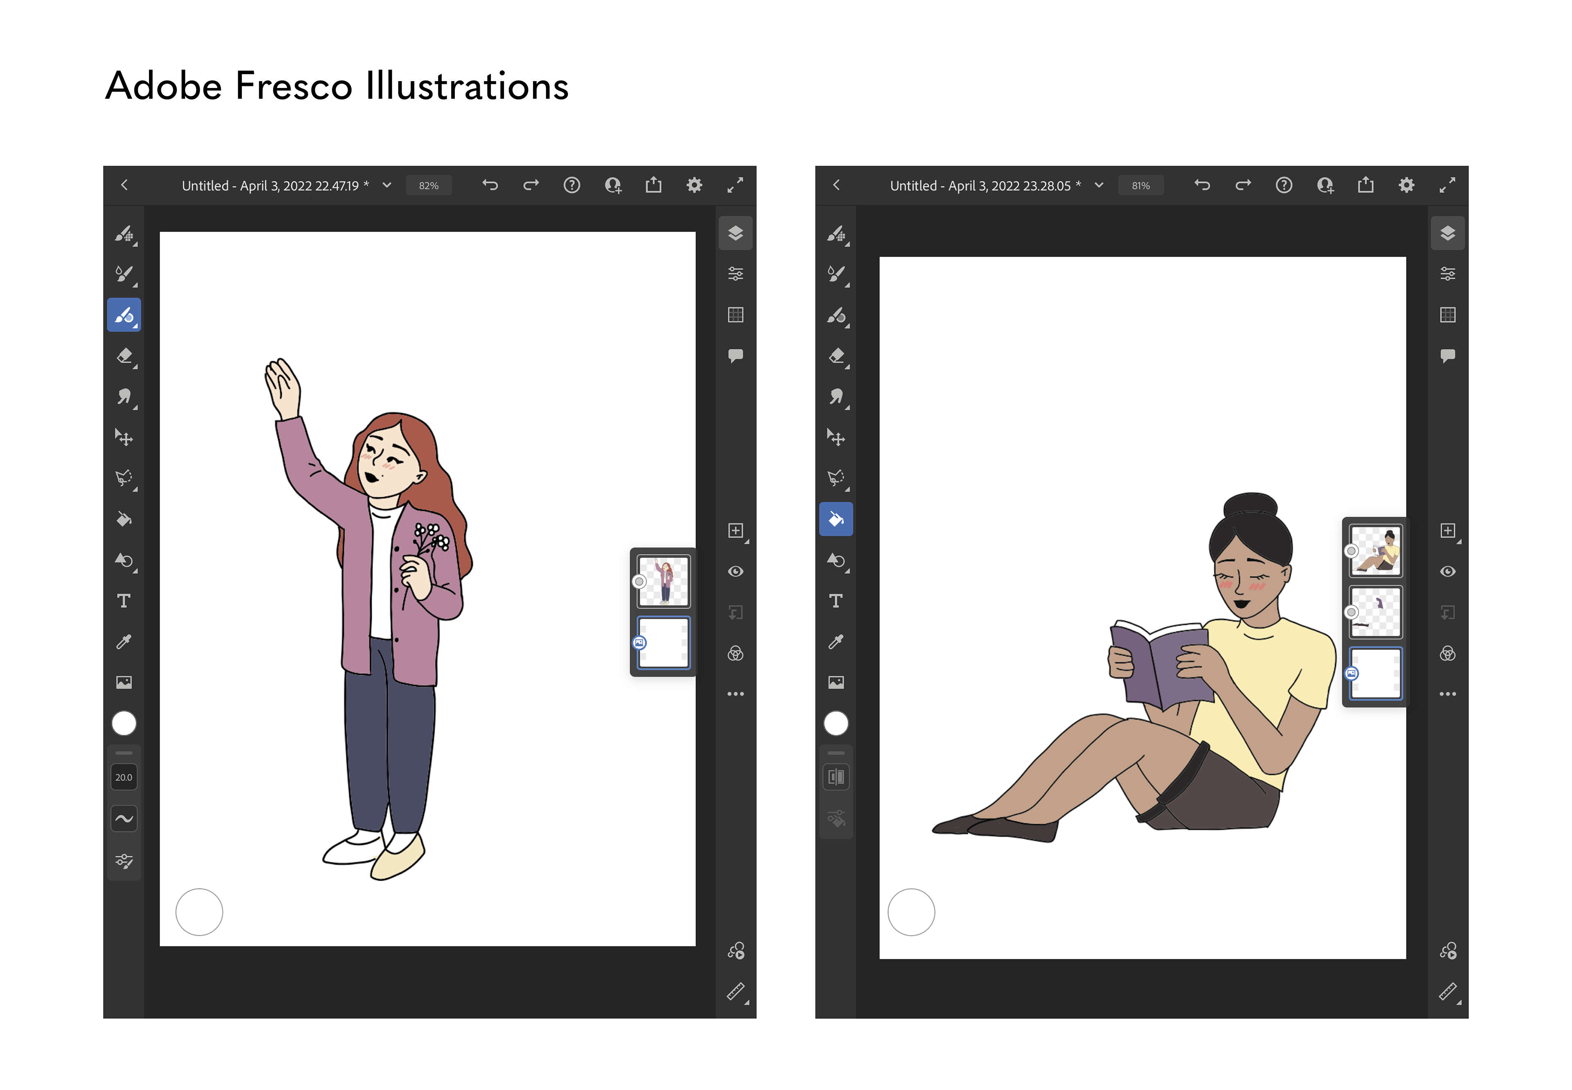
Task: Open the 82% zoom level field
Action: [x=429, y=186]
